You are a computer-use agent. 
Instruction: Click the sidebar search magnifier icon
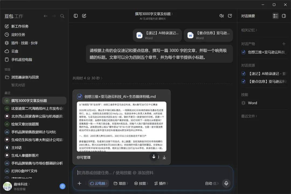[62, 16]
